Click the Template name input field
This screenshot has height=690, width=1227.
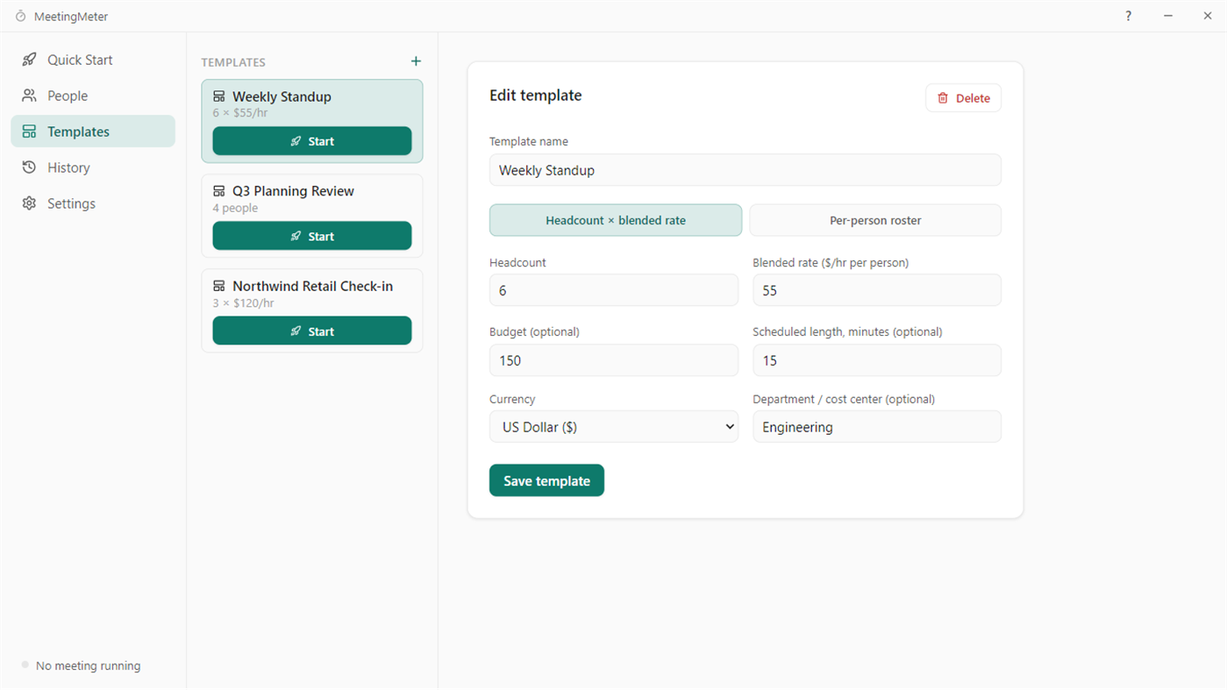[x=745, y=170]
